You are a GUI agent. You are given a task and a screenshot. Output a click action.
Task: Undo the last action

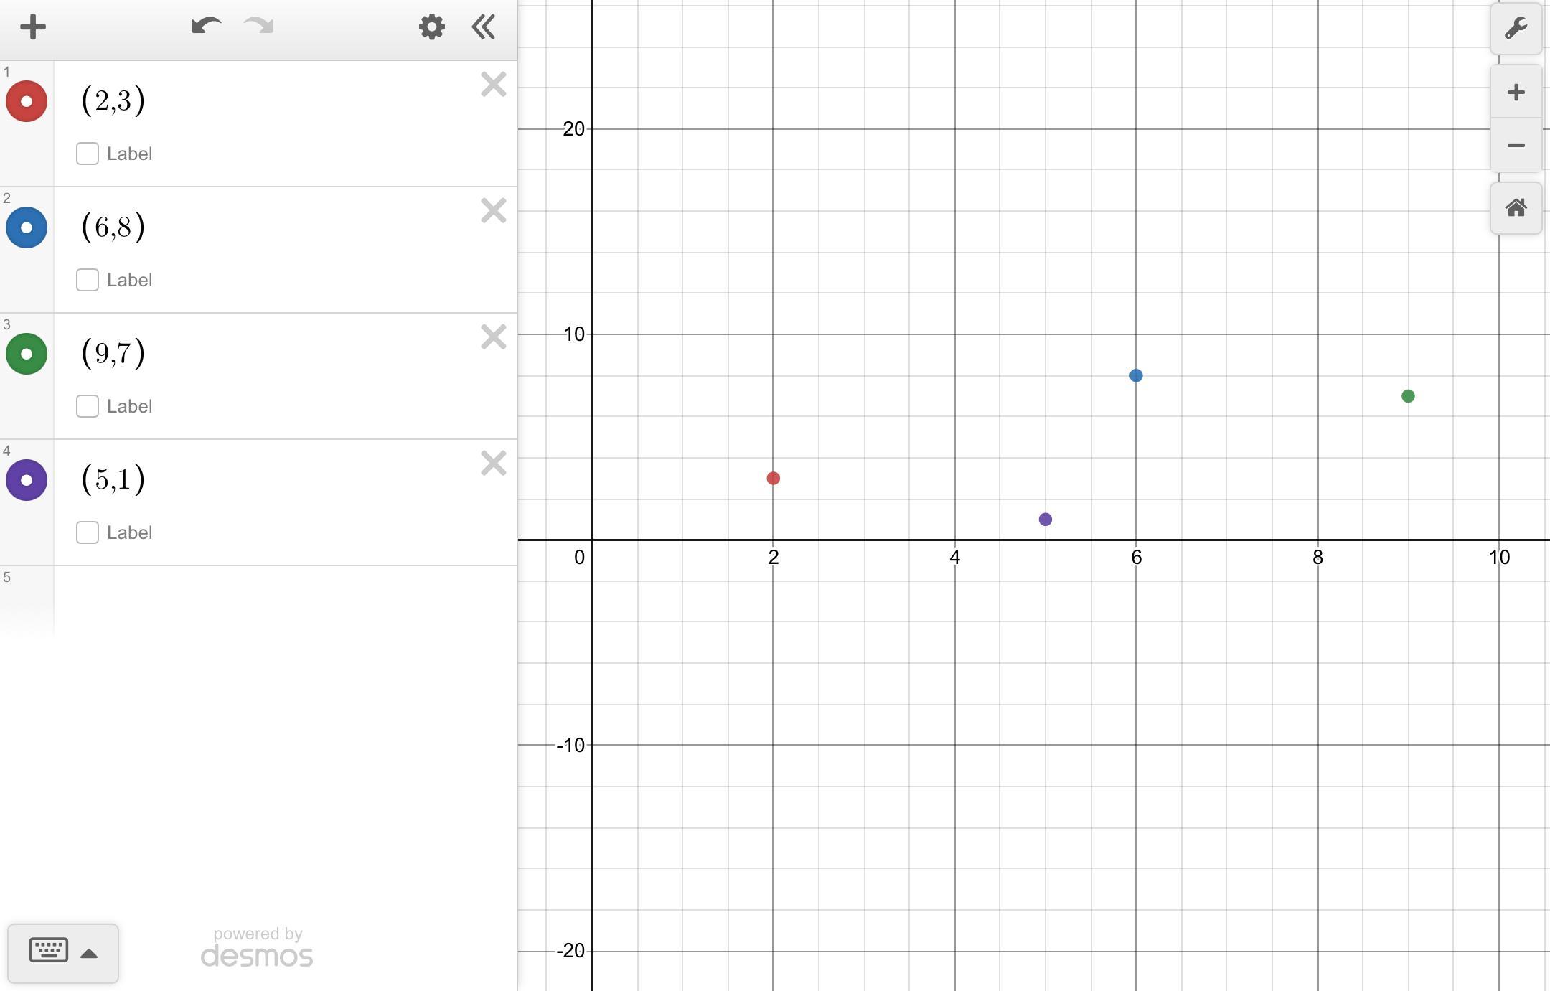pyautogui.click(x=206, y=27)
